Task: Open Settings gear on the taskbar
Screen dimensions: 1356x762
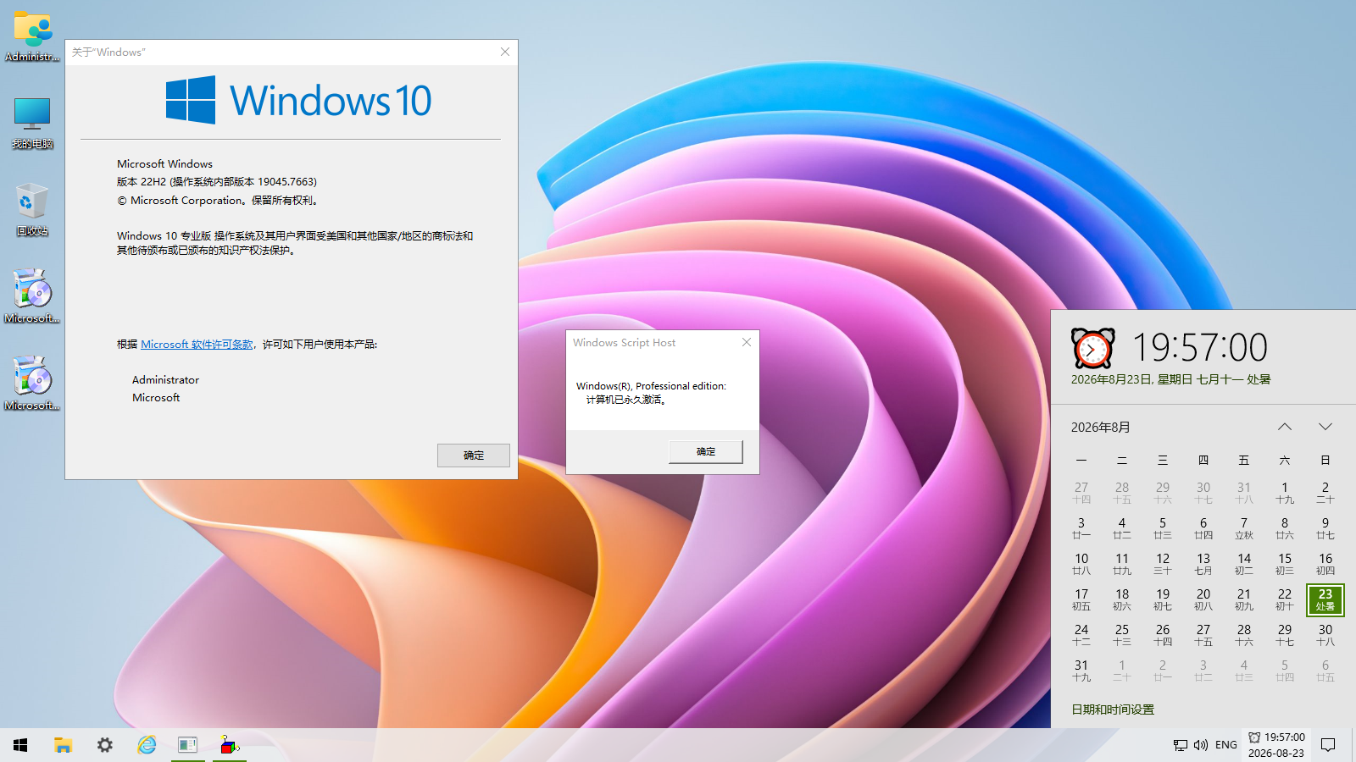Action: pyautogui.click(x=104, y=745)
